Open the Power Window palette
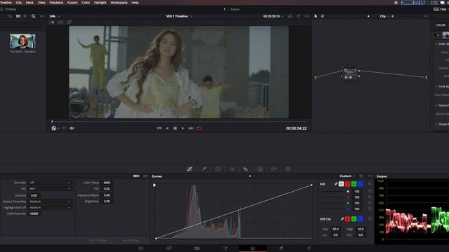The height and width of the screenshot is (252, 449). [x=218, y=169]
